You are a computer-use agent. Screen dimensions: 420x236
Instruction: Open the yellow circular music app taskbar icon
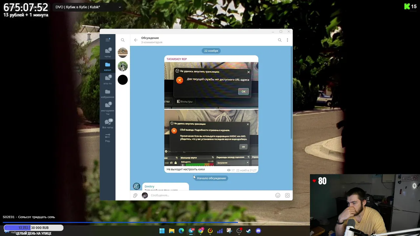point(210,231)
